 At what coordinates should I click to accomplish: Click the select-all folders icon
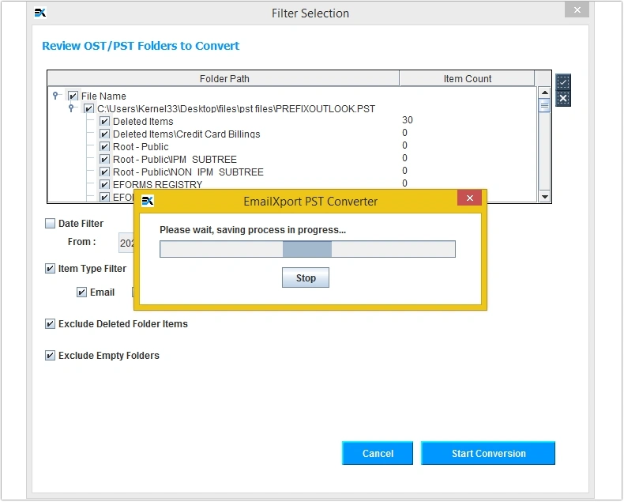[x=563, y=82]
